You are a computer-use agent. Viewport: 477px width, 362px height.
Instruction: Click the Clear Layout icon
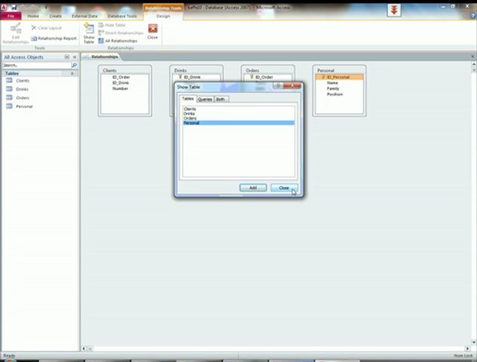pos(46,28)
